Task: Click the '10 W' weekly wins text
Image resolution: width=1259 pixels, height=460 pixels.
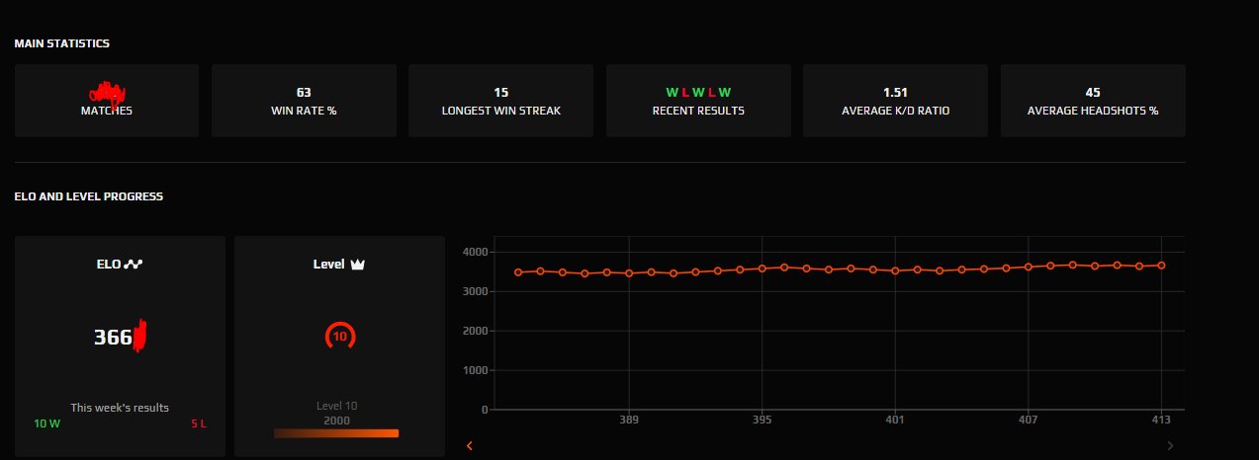Action: (46, 423)
